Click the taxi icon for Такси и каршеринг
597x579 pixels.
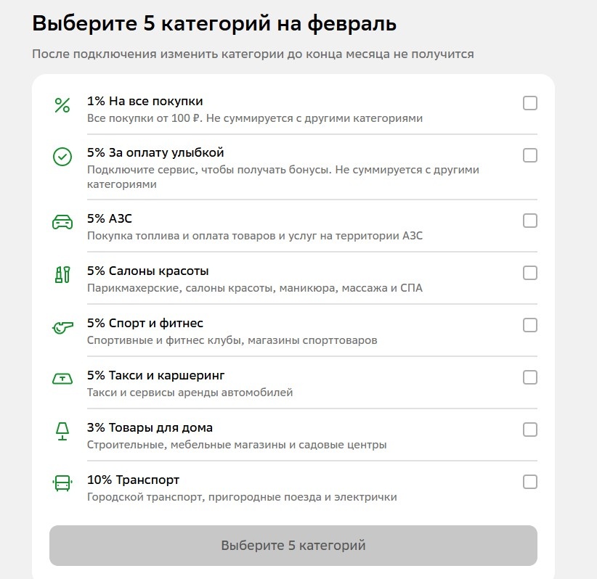[62, 379]
